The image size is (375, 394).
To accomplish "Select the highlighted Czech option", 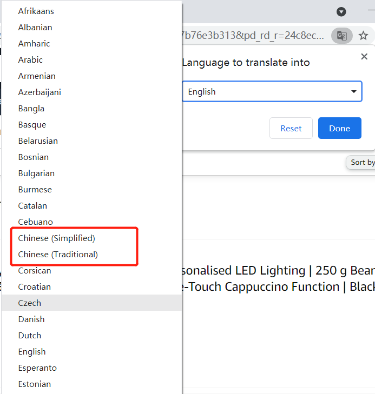I will 91,303.
